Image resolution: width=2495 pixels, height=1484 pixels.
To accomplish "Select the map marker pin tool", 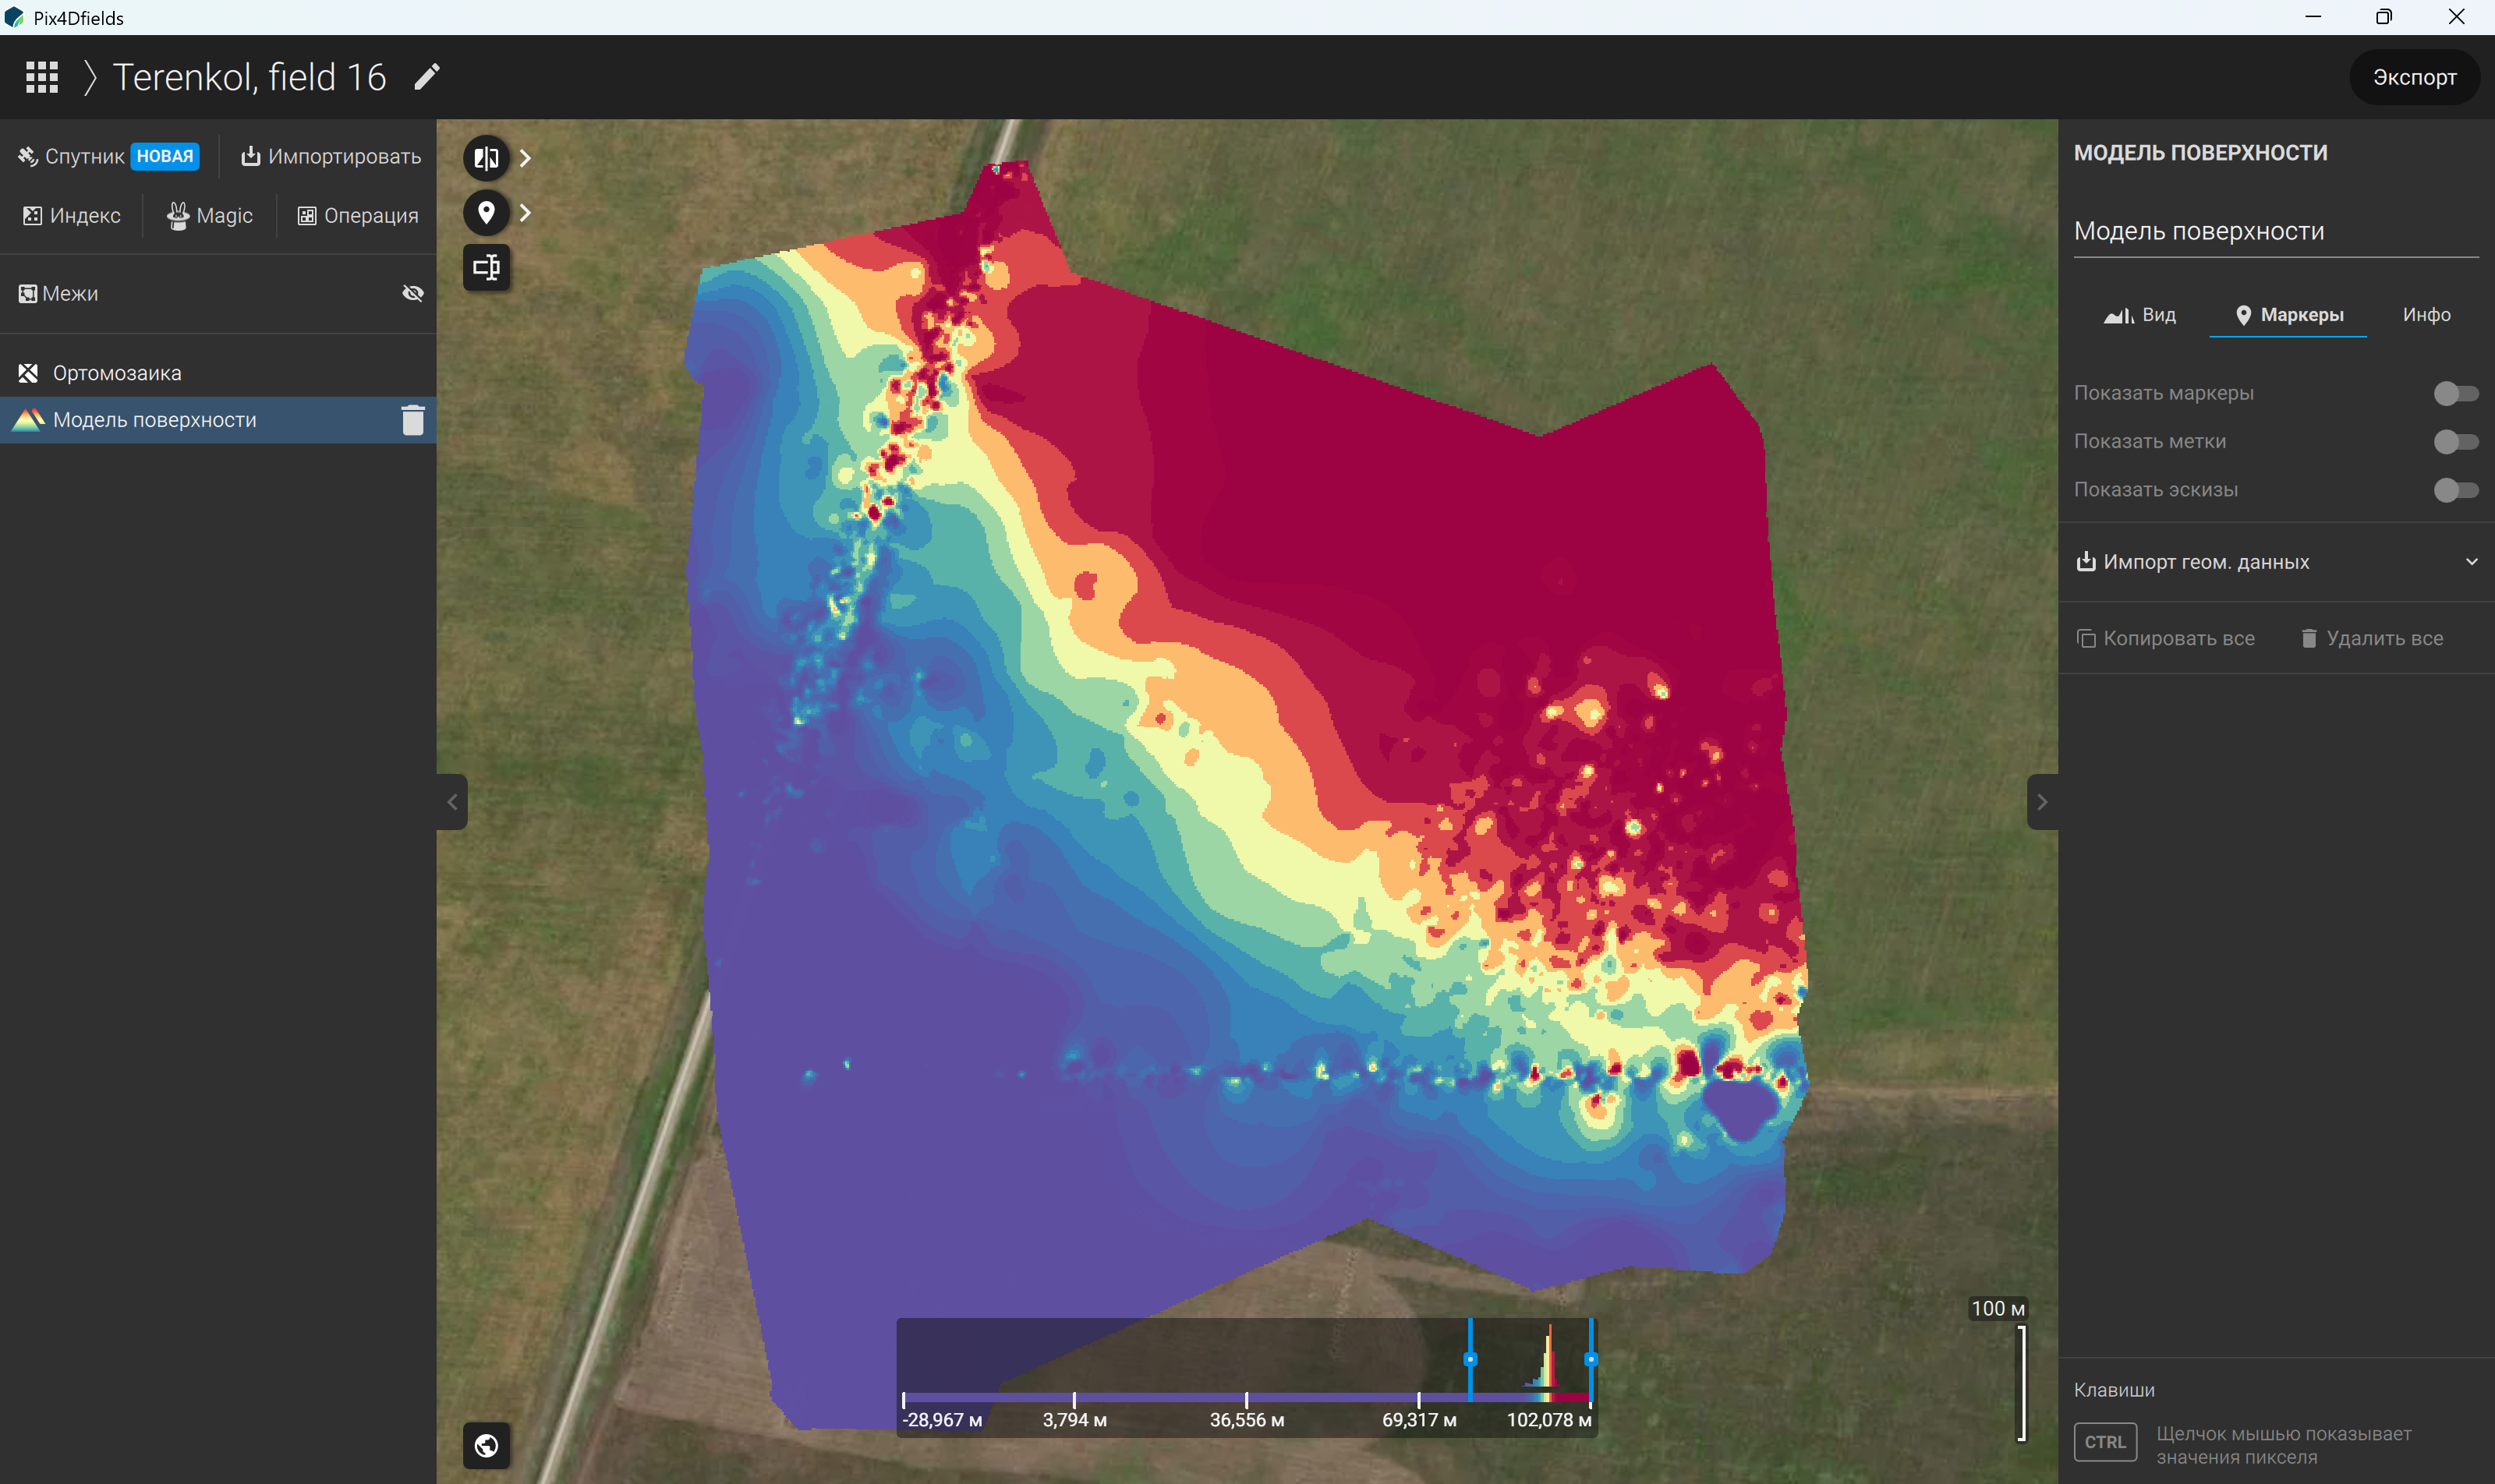I will point(487,213).
